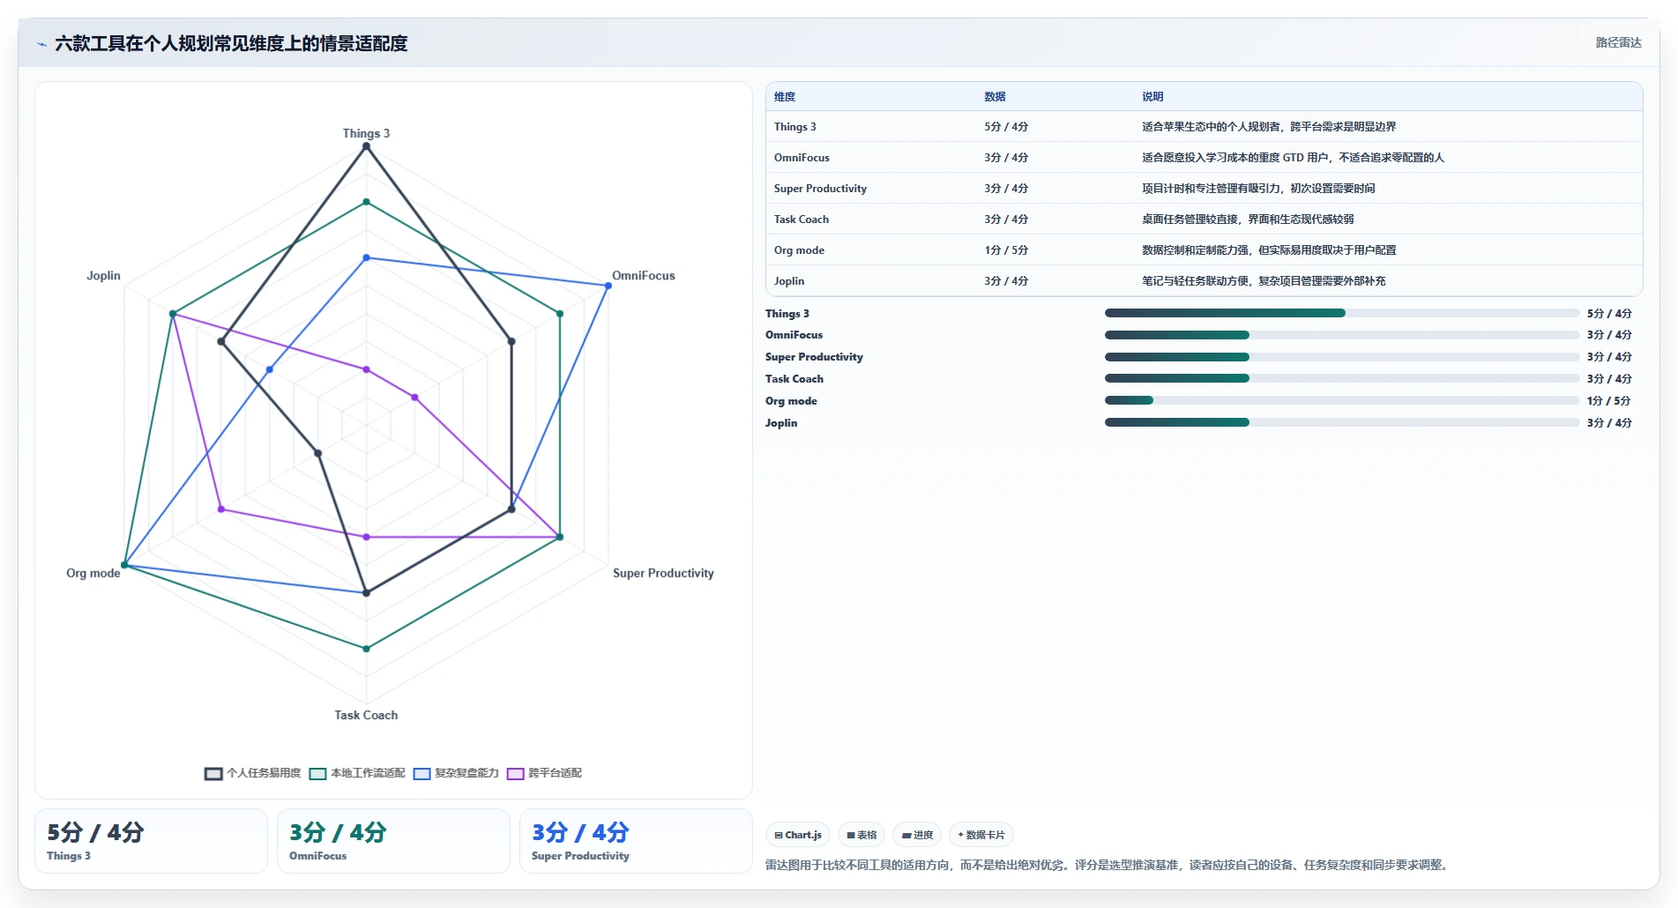Click the Super Productivity progress bar
This screenshot has height=908, width=1678.
[1342, 357]
